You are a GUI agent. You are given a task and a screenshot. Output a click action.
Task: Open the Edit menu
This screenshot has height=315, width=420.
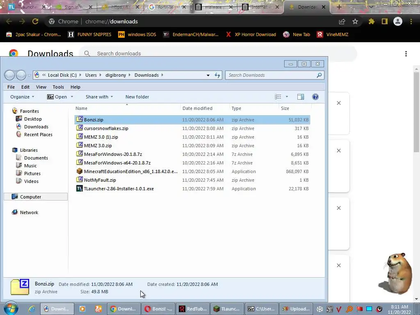[25, 87]
